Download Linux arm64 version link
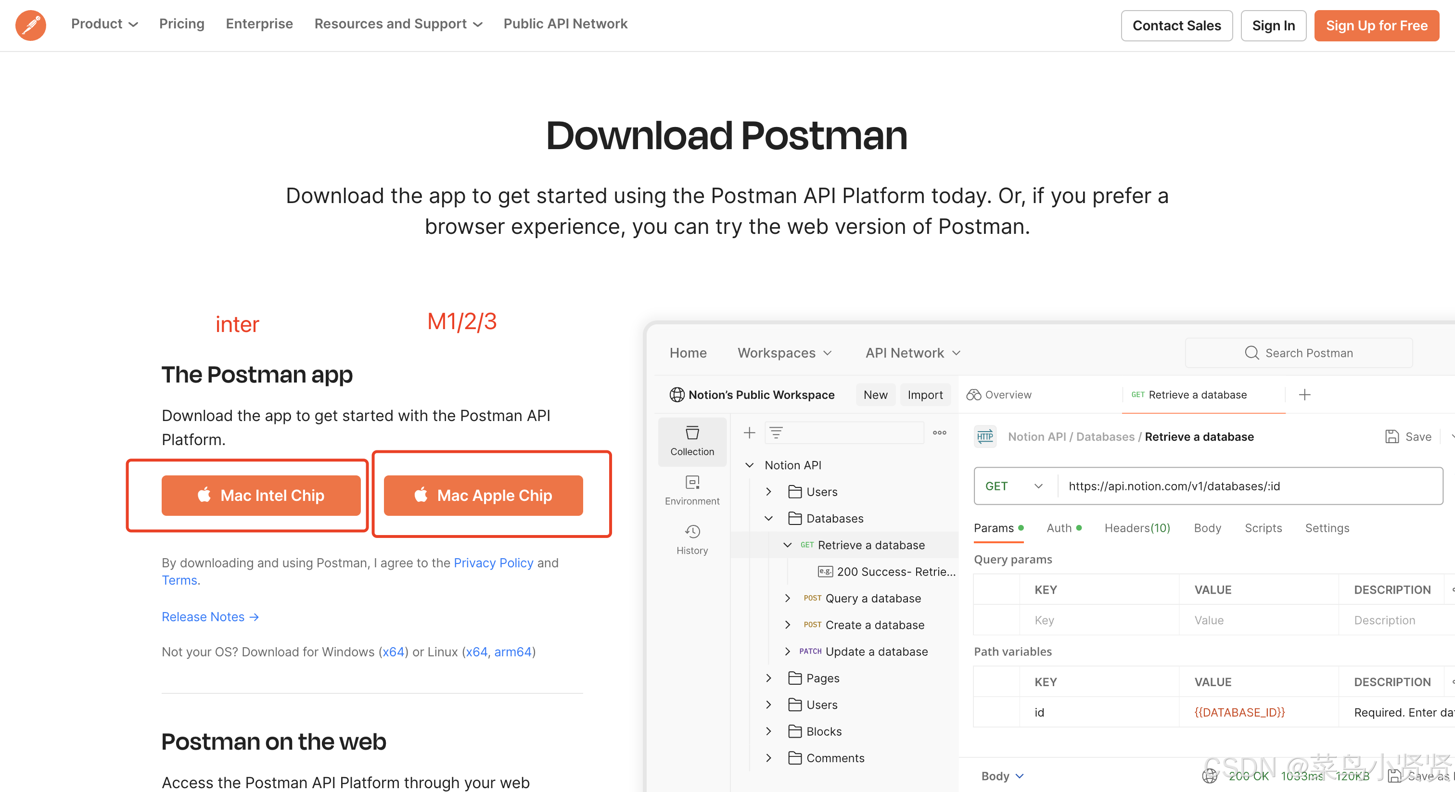The width and height of the screenshot is (1455, 792). coord(513,652)
